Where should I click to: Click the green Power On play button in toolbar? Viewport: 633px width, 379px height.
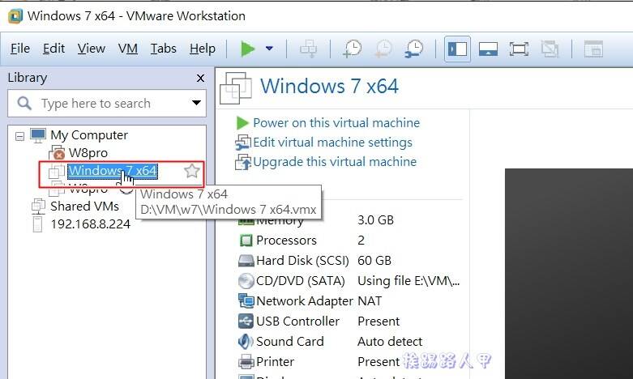coord(247,49)
